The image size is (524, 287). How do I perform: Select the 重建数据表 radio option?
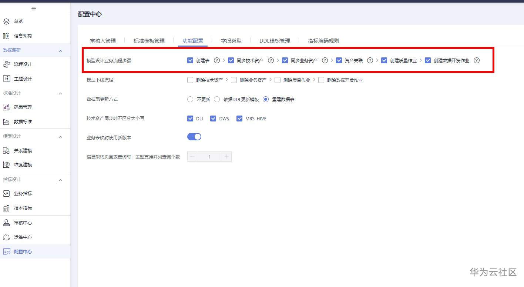point(266,99)
